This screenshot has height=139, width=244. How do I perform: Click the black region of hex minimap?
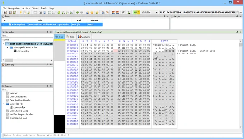pos(60,124)
